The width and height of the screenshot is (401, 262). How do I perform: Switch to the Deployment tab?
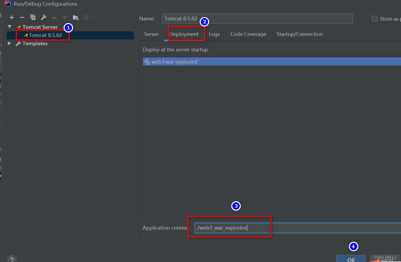click(184, 34)
